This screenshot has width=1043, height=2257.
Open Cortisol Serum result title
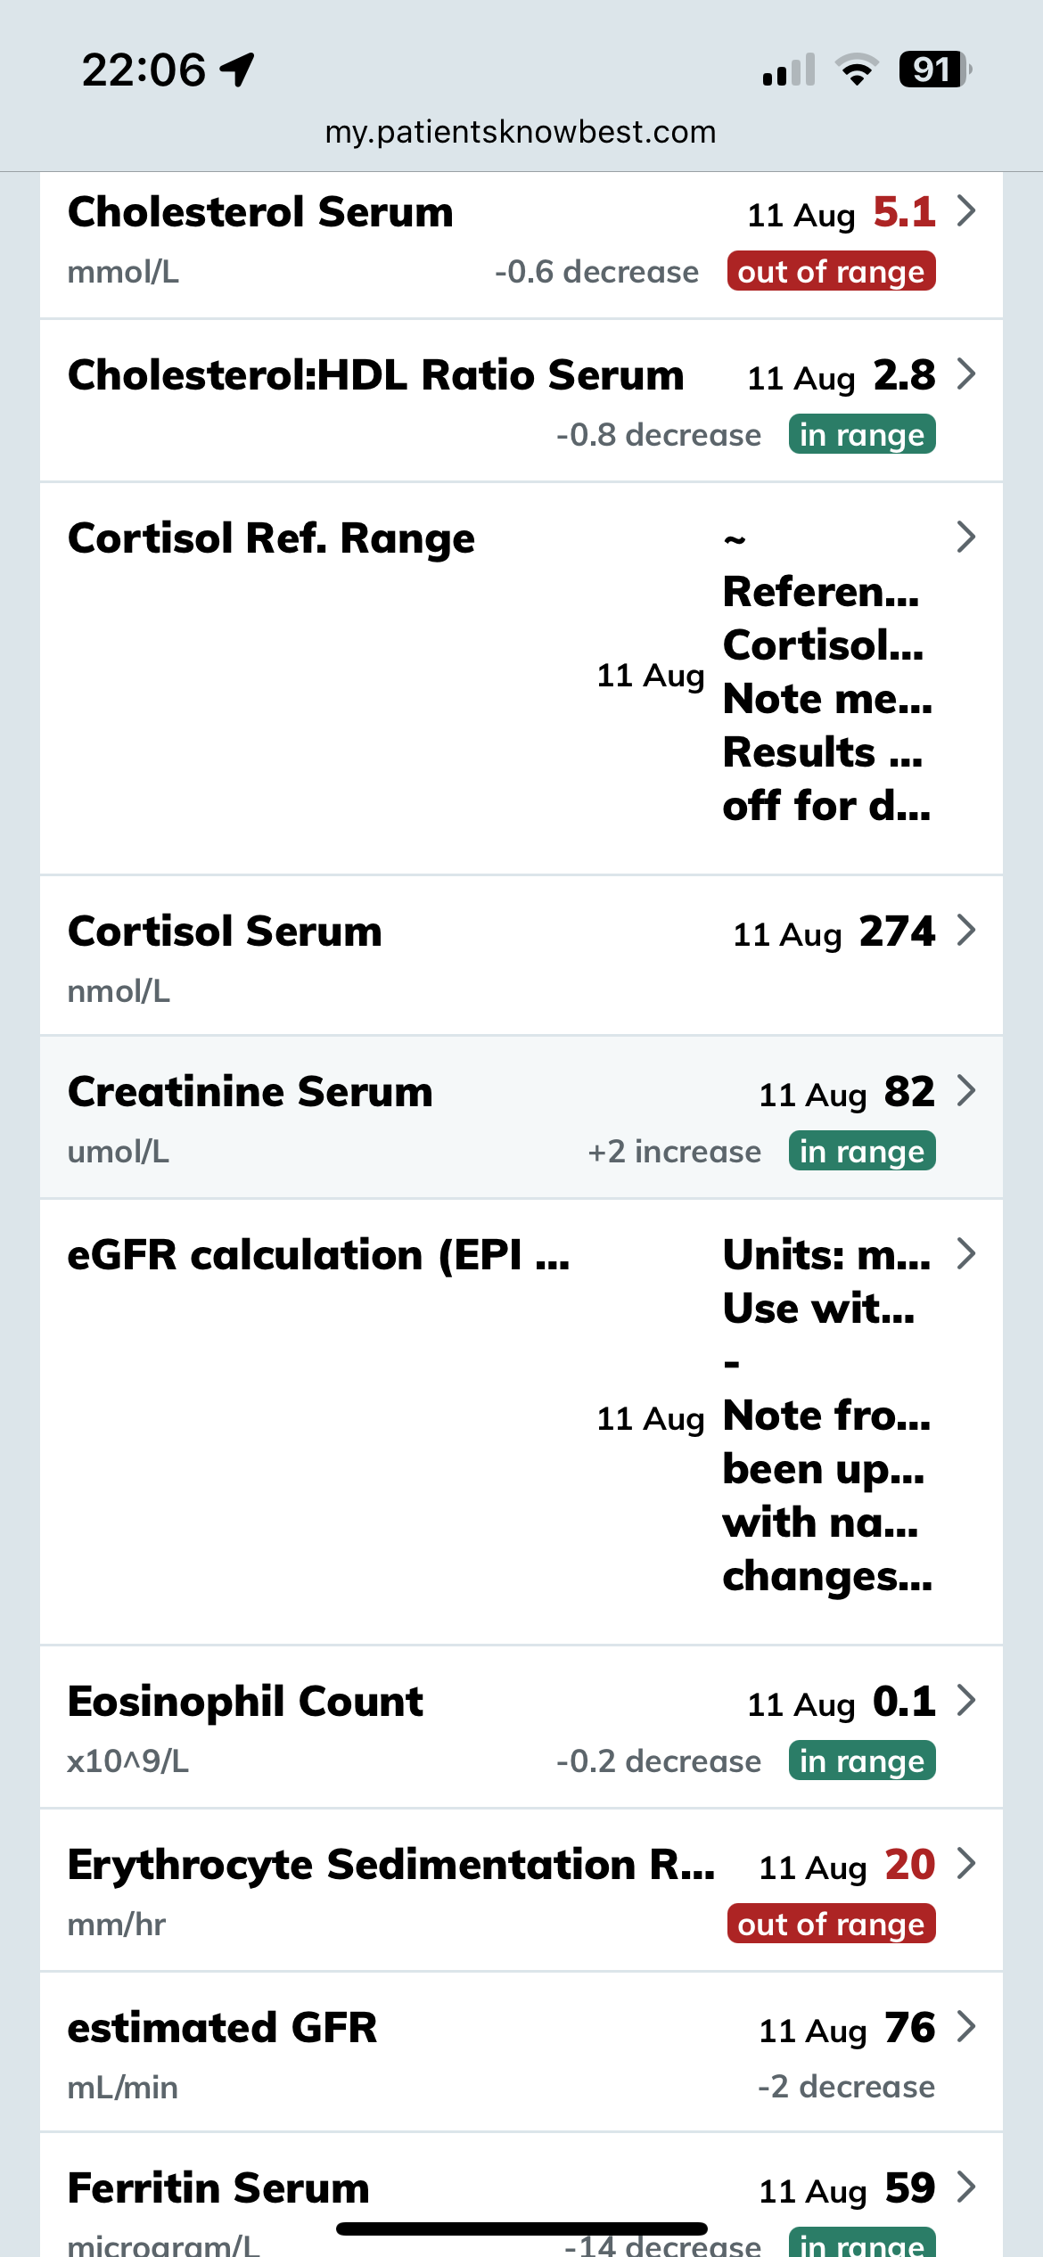(225, 932)
